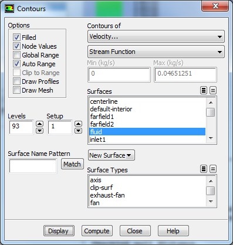Viewport: 233px width, 245px height.
Task: Deselect all Surfaces list entries icon
Action: pos(213,90)
